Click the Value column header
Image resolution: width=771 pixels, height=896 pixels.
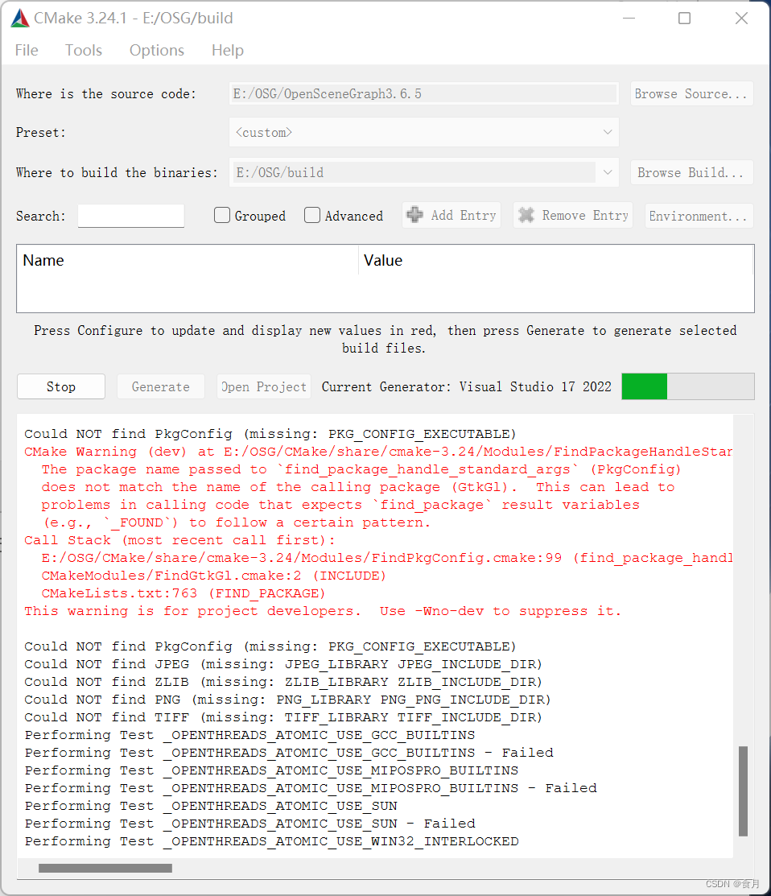pyautogui.click(x=556, y=261)
